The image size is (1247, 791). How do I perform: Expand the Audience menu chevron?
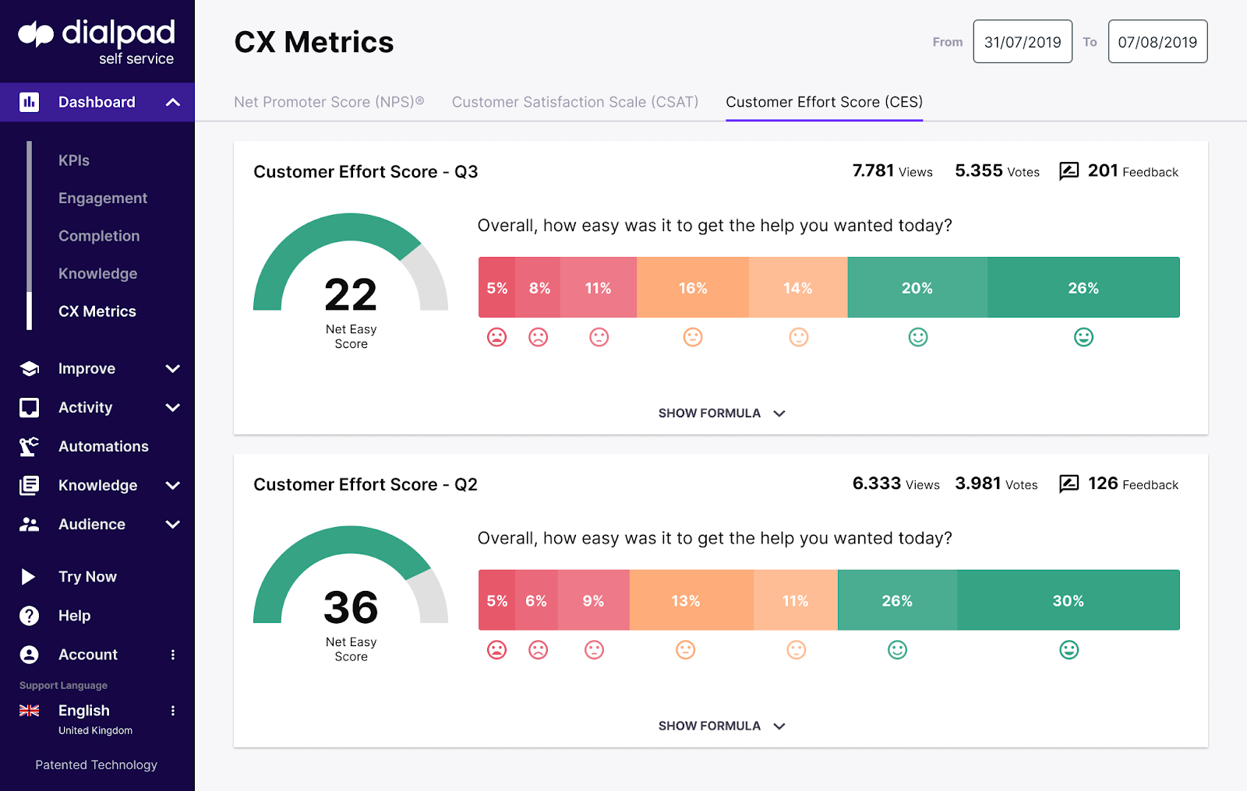(173, 524)
